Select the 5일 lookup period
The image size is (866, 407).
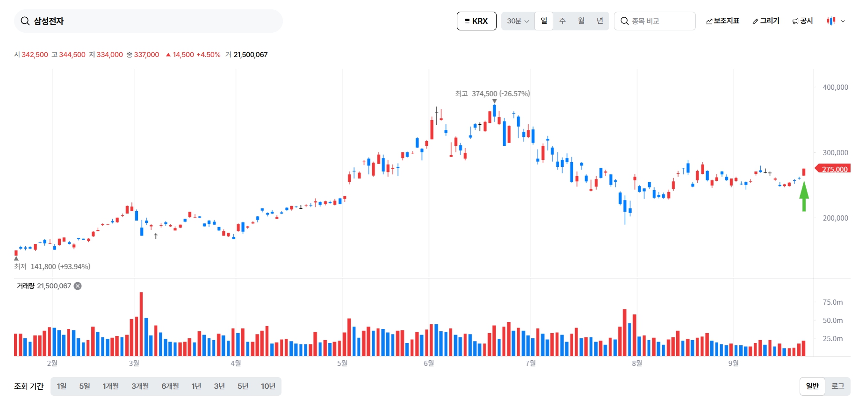(x=85, y=386)
